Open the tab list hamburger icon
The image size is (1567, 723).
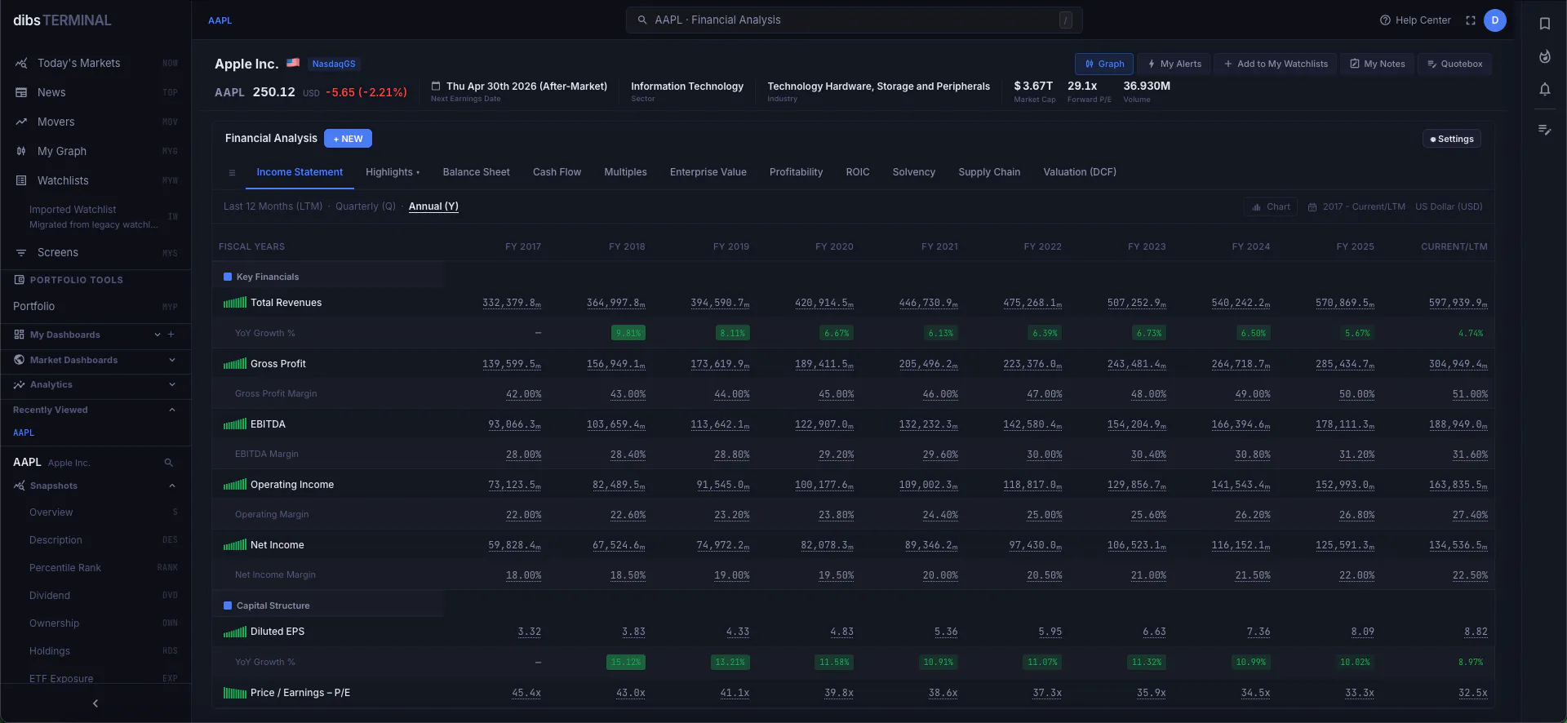pos(232,173)
